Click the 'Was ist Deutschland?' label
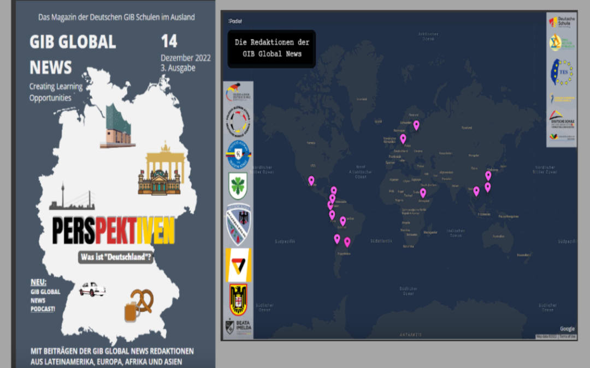The width and height of the screenshot is (590, 368). tap(115, 257)
